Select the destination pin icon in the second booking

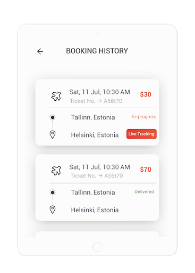coord(53,210)
